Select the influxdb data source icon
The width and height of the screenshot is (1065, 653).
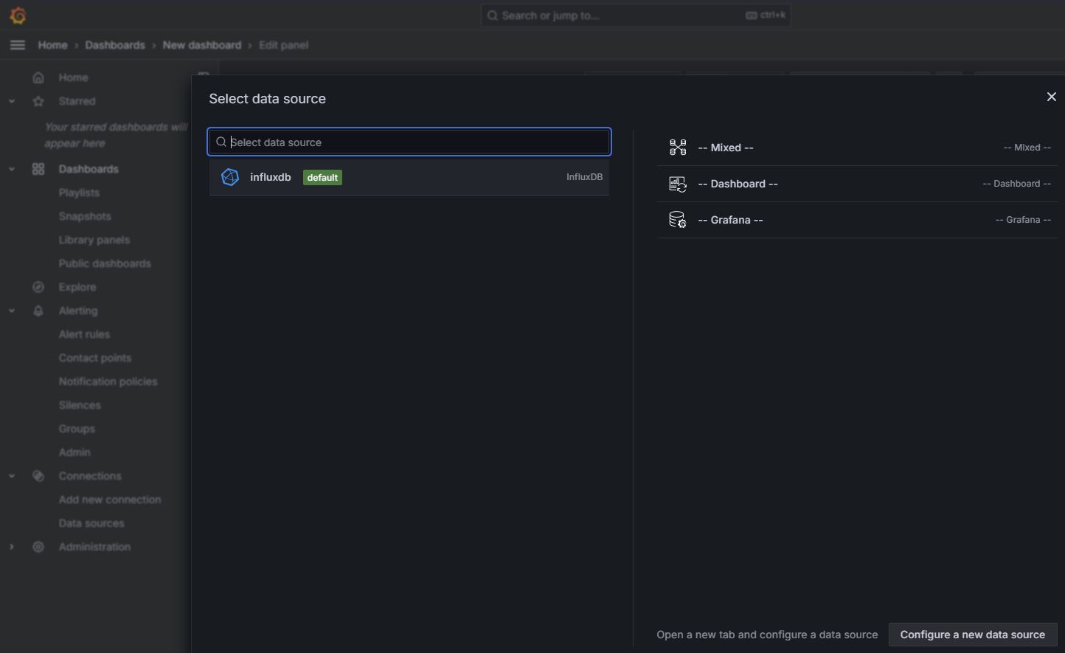tap(230, 177)
